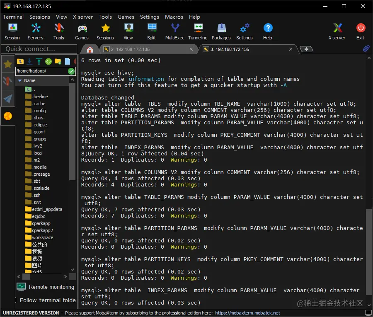Start the X server icon
373x317 pixels.
[337, 31]
